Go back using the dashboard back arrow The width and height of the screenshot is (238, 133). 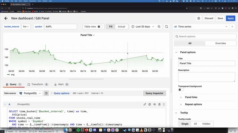(6, 18)
